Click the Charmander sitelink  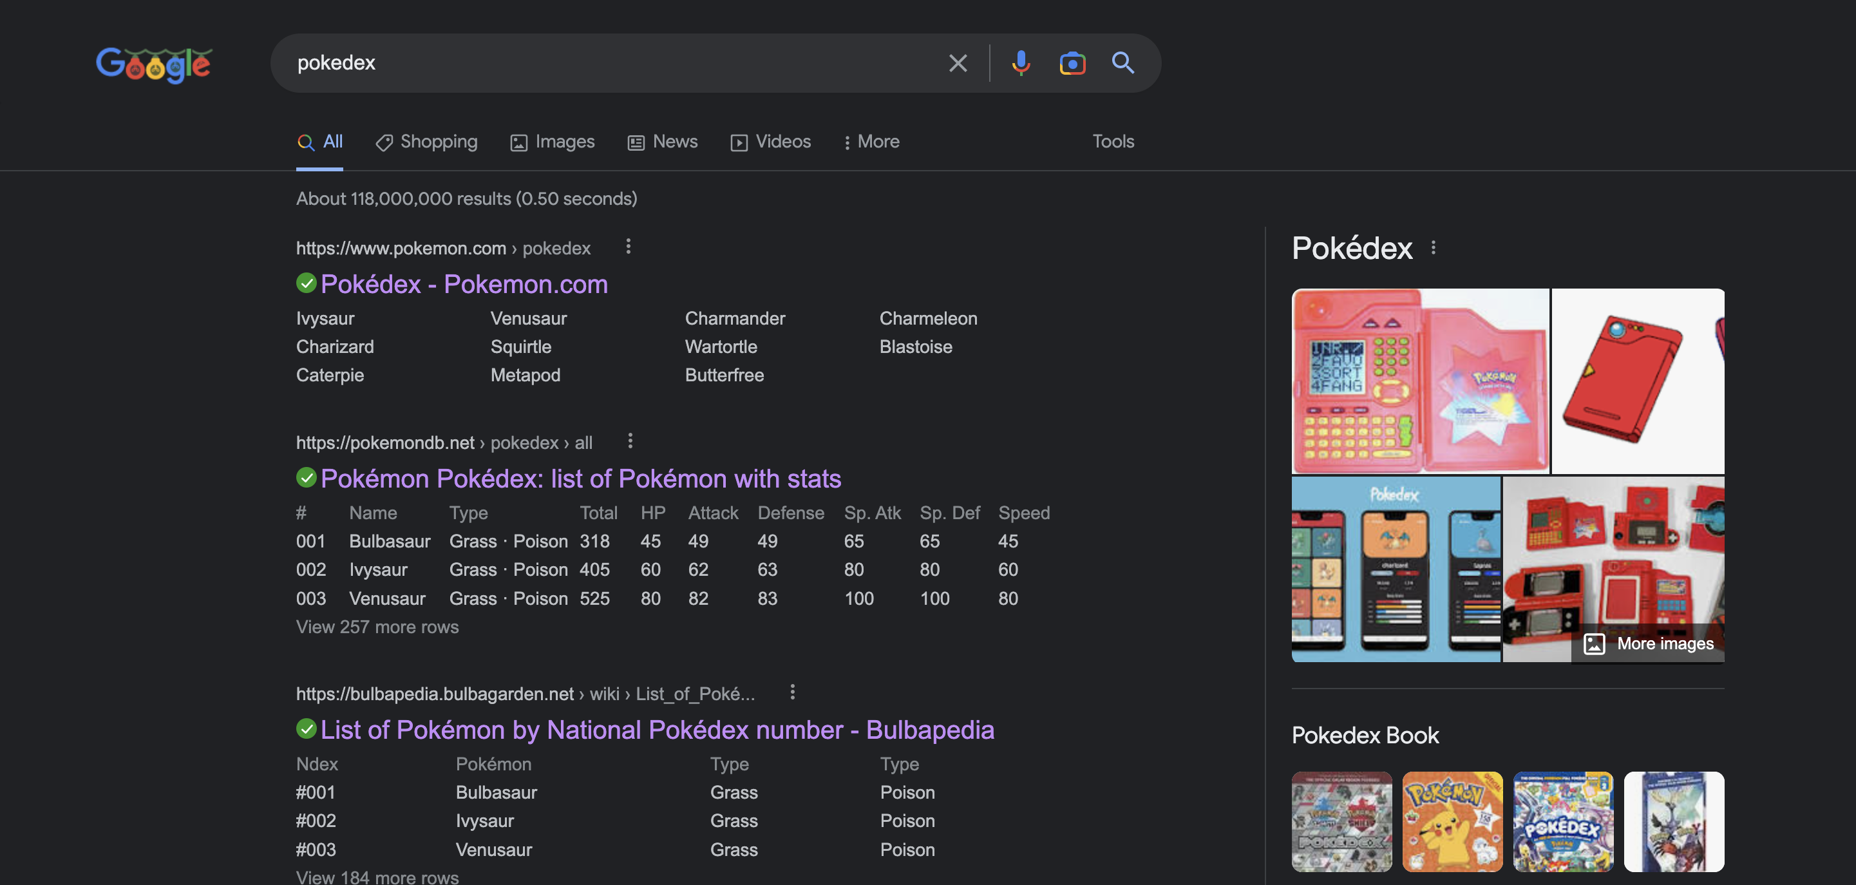click(735, 319)
